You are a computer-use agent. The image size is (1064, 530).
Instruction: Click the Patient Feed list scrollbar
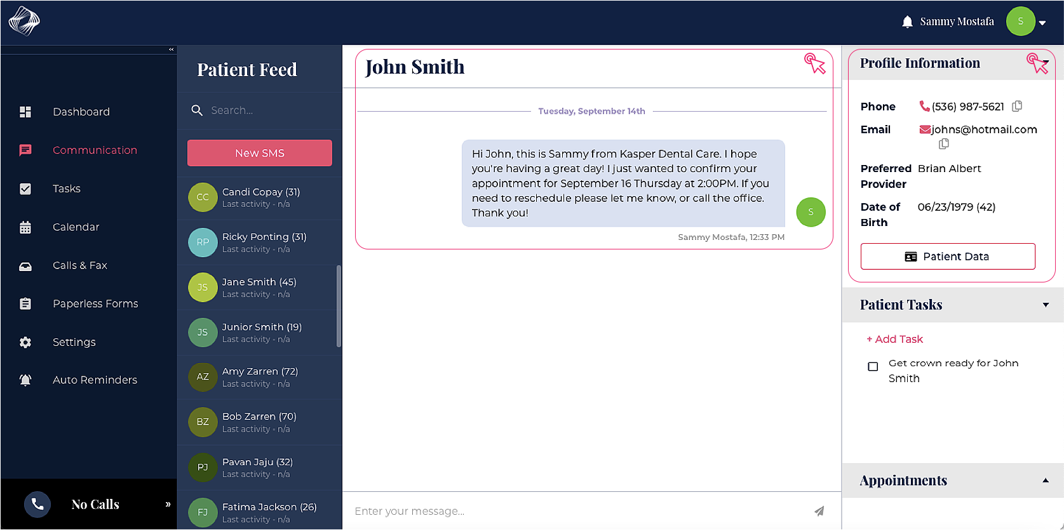[x=339, y=306]
